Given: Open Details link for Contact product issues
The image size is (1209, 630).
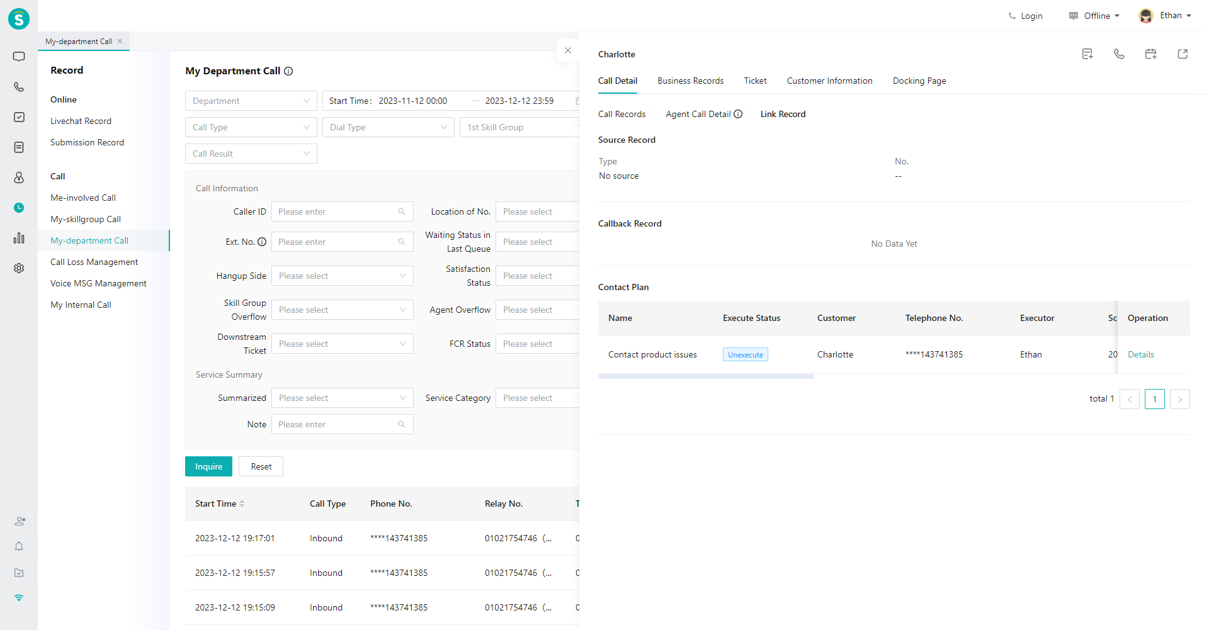Looking at the screenshot, I should click(1140, 354).
